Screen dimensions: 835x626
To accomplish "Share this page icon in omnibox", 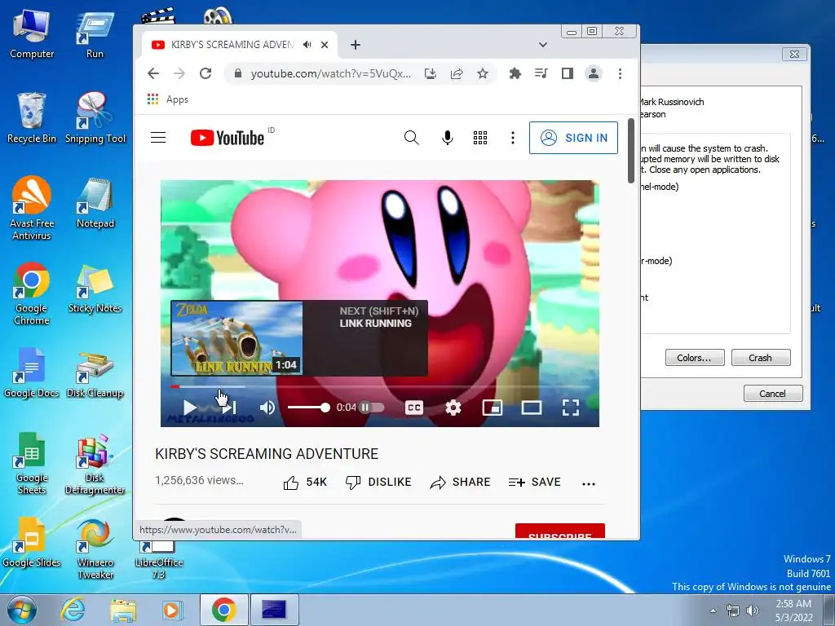I will (x=457, y=73).
